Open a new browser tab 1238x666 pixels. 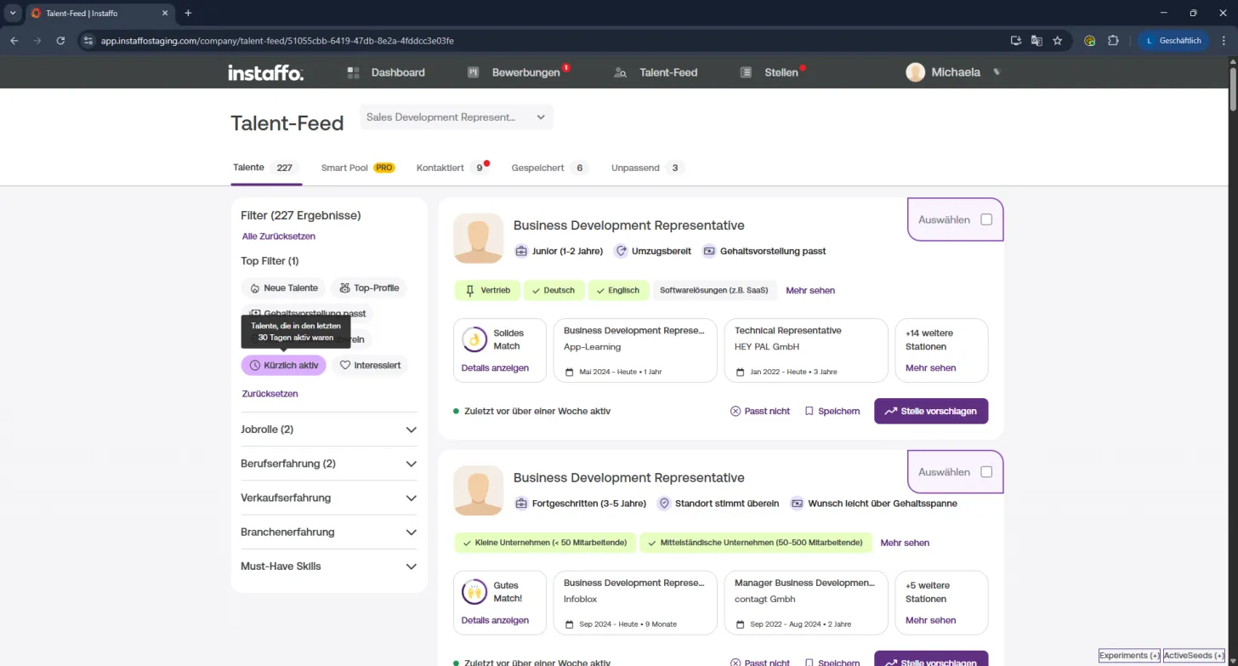[x=188, y=13]
